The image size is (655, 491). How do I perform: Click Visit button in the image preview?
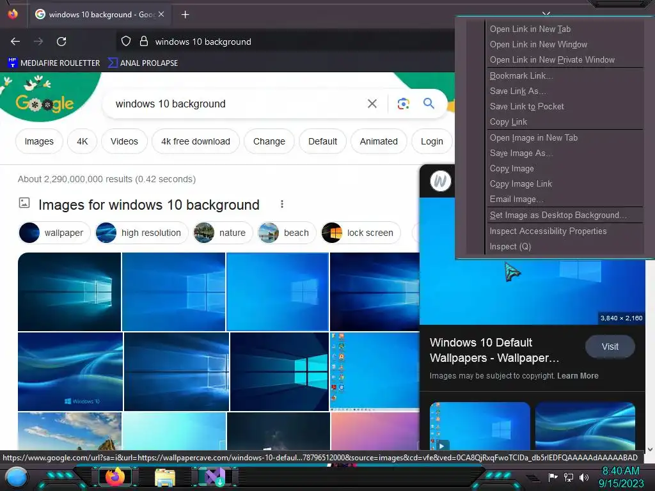point(610,347)
